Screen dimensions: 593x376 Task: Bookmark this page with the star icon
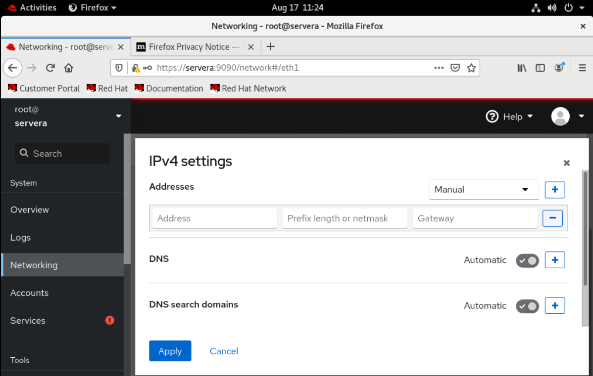tap(471, 68)
